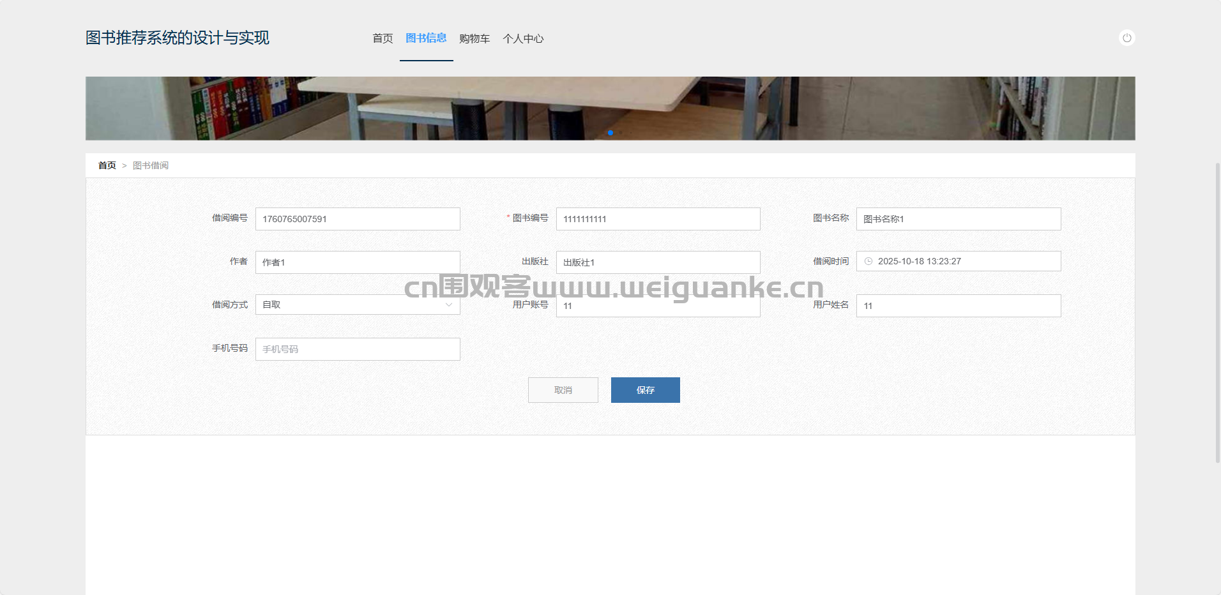Click the 借阅编号 input field
The image size is (1221, 595).
pyautogui.click(x=358, y=219)
